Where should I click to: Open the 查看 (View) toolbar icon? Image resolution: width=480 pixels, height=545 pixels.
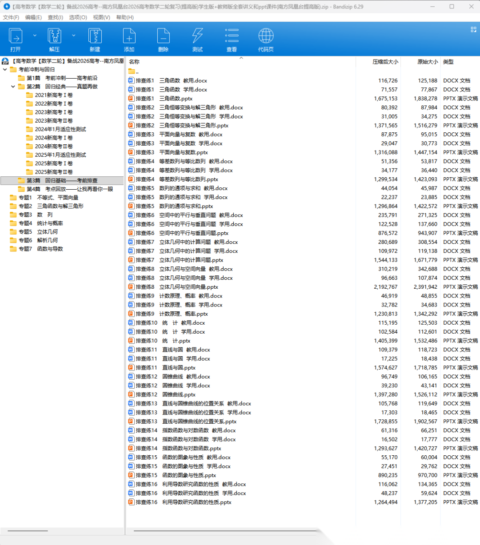[232, 39]
